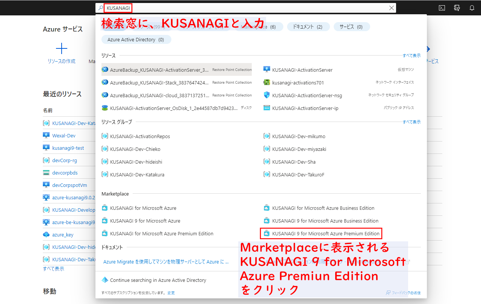Click marketplace bag icon for KUSANAGI for Microsoft Azure
The image size is (481, 304).
[x=105, y=208]
